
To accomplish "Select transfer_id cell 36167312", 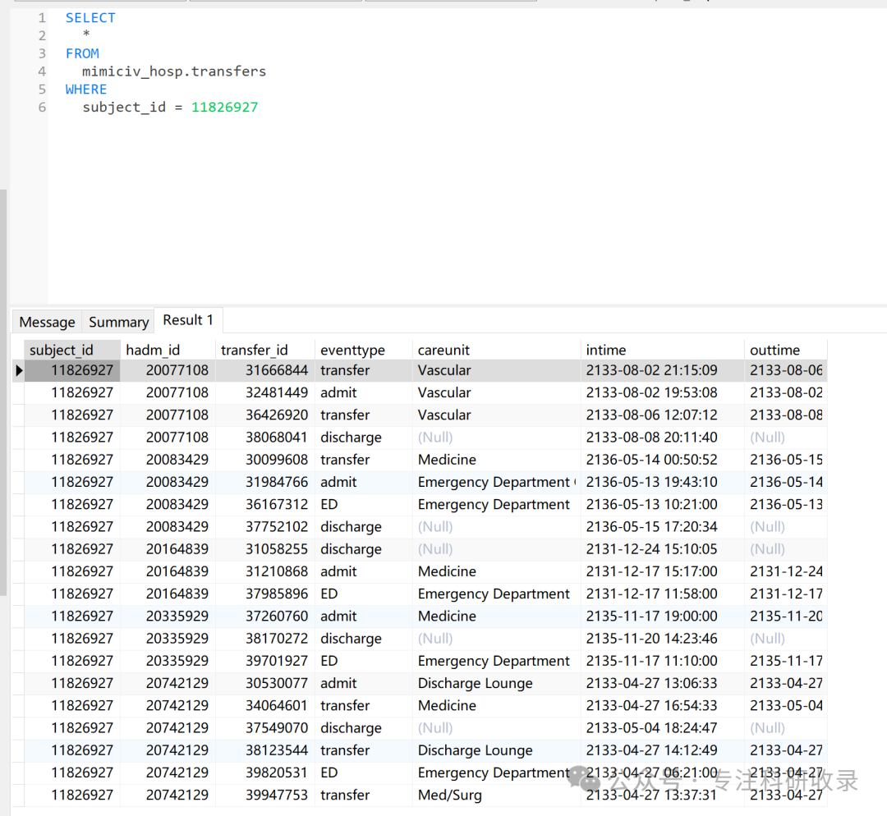I will coord(264,504).
